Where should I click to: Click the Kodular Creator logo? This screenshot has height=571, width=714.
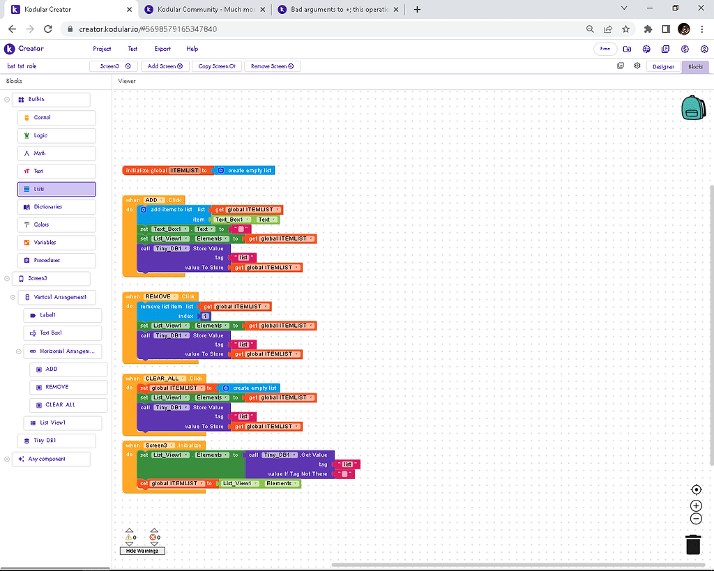click(x=24, y=49)
